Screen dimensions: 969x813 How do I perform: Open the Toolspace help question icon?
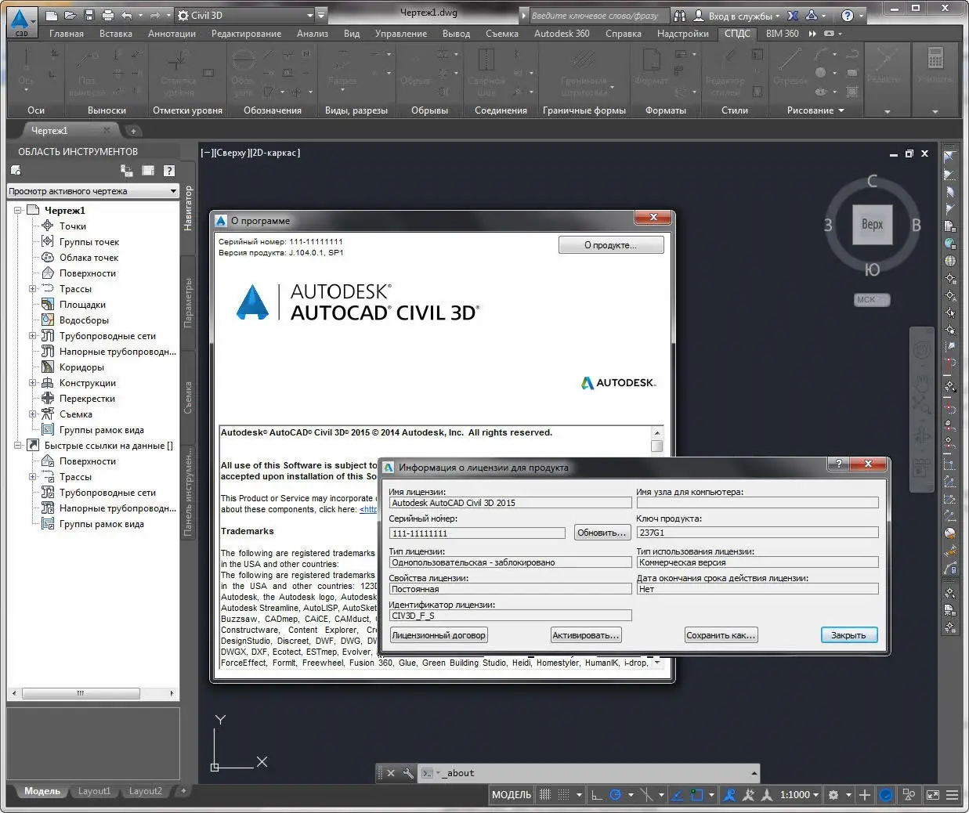(168, 171)
